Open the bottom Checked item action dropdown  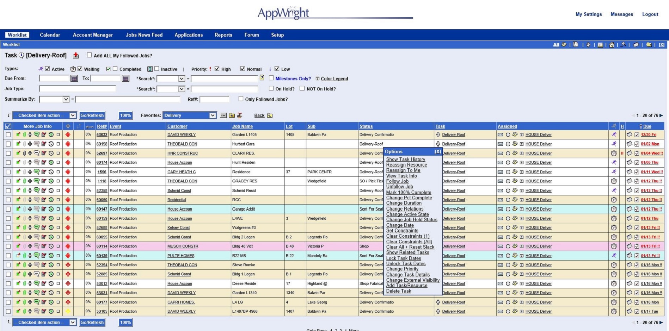pos(44,323)
